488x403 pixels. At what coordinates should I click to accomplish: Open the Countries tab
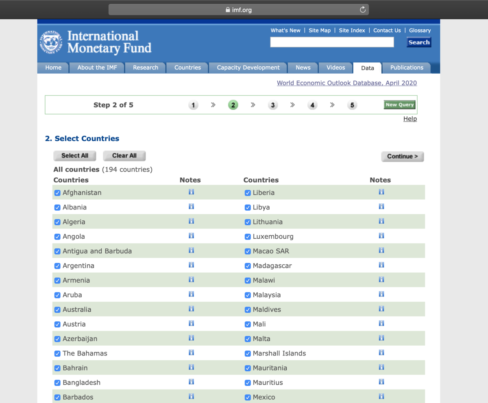187,68
